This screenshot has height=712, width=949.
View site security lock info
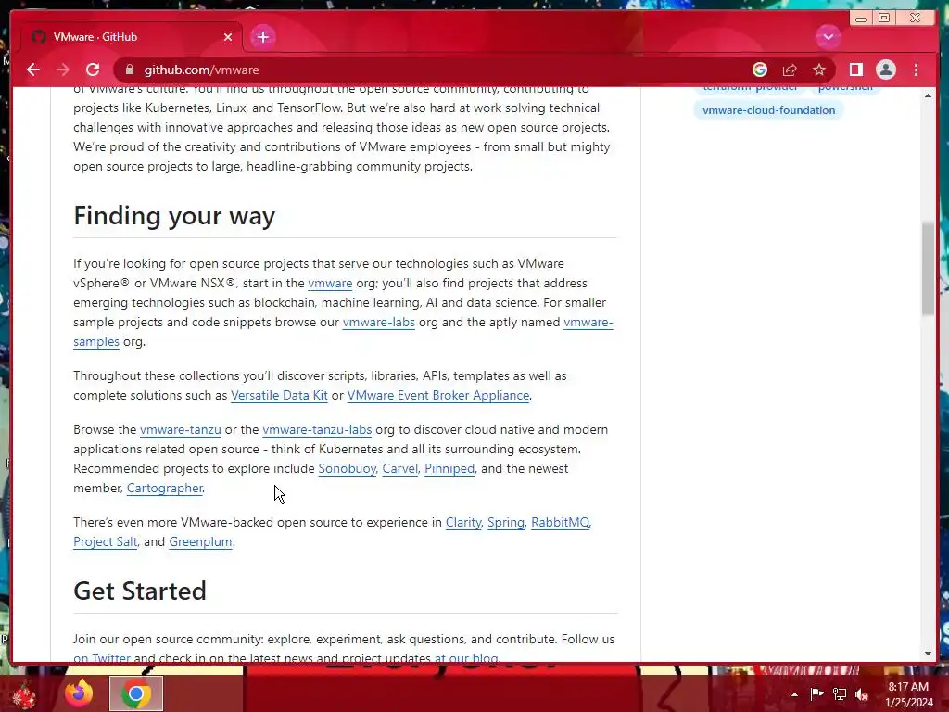pyautogui.click(x=130, y=70)
